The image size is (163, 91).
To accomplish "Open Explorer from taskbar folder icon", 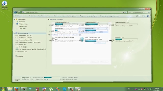I will (x=10, y=89).
